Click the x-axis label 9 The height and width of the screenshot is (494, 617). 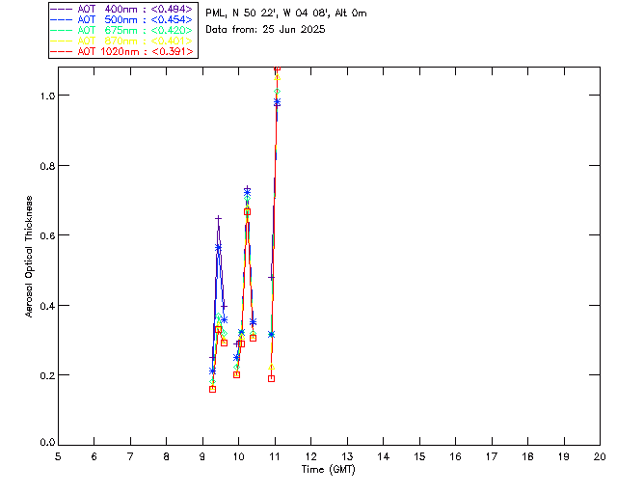[202, 456]
